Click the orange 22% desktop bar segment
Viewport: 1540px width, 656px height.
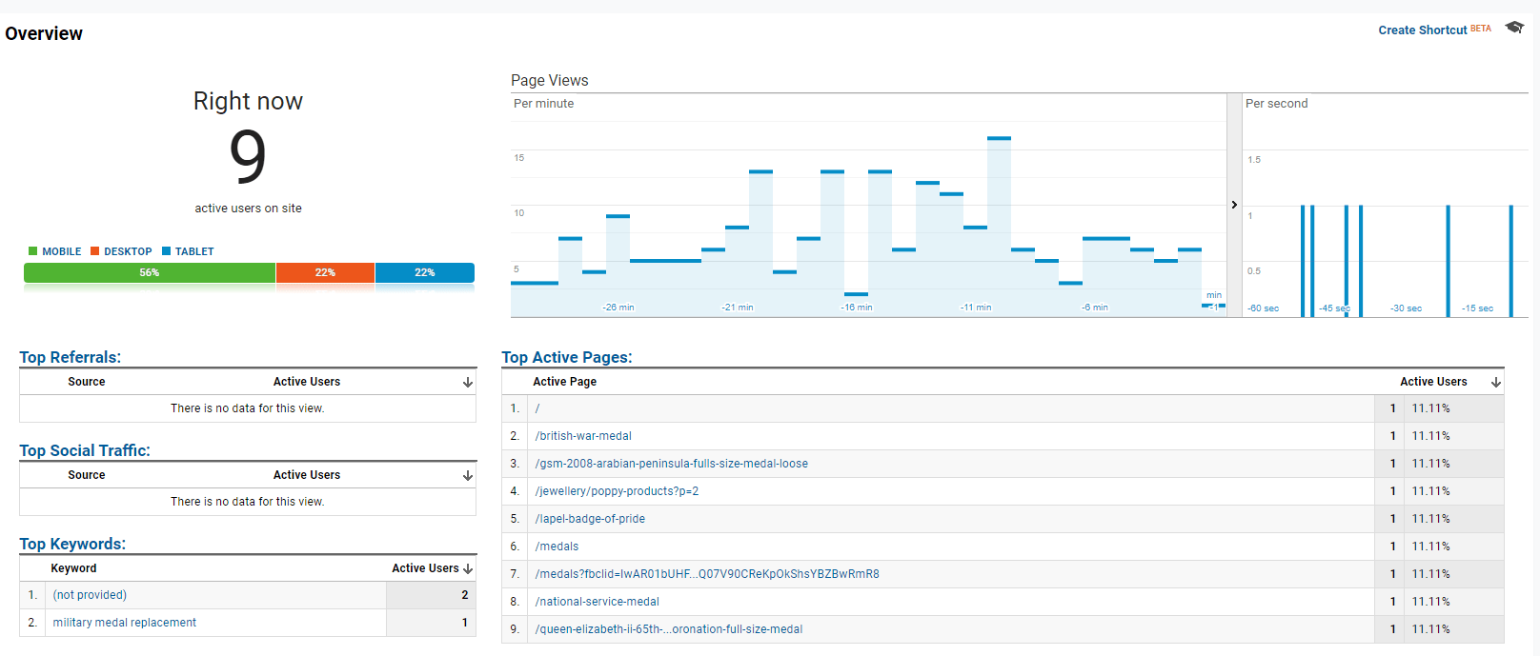[325, 273]
